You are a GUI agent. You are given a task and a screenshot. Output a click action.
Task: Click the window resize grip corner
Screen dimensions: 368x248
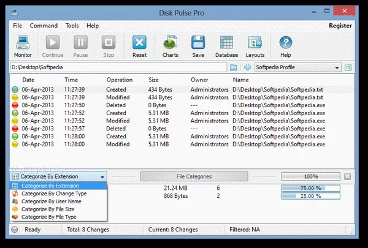click(x=351, y=232)
